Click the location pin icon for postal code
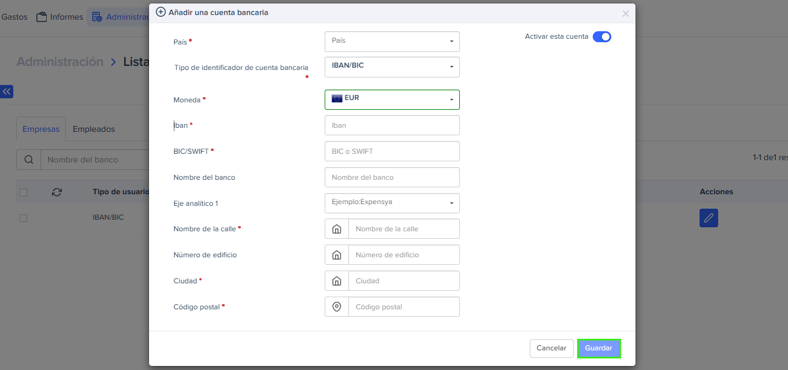 click(x=337, y=307)
